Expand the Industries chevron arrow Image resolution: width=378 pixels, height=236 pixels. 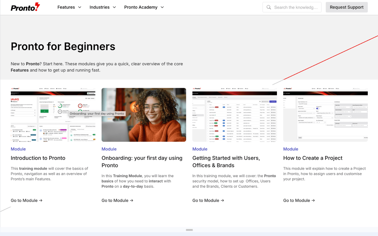114,7
